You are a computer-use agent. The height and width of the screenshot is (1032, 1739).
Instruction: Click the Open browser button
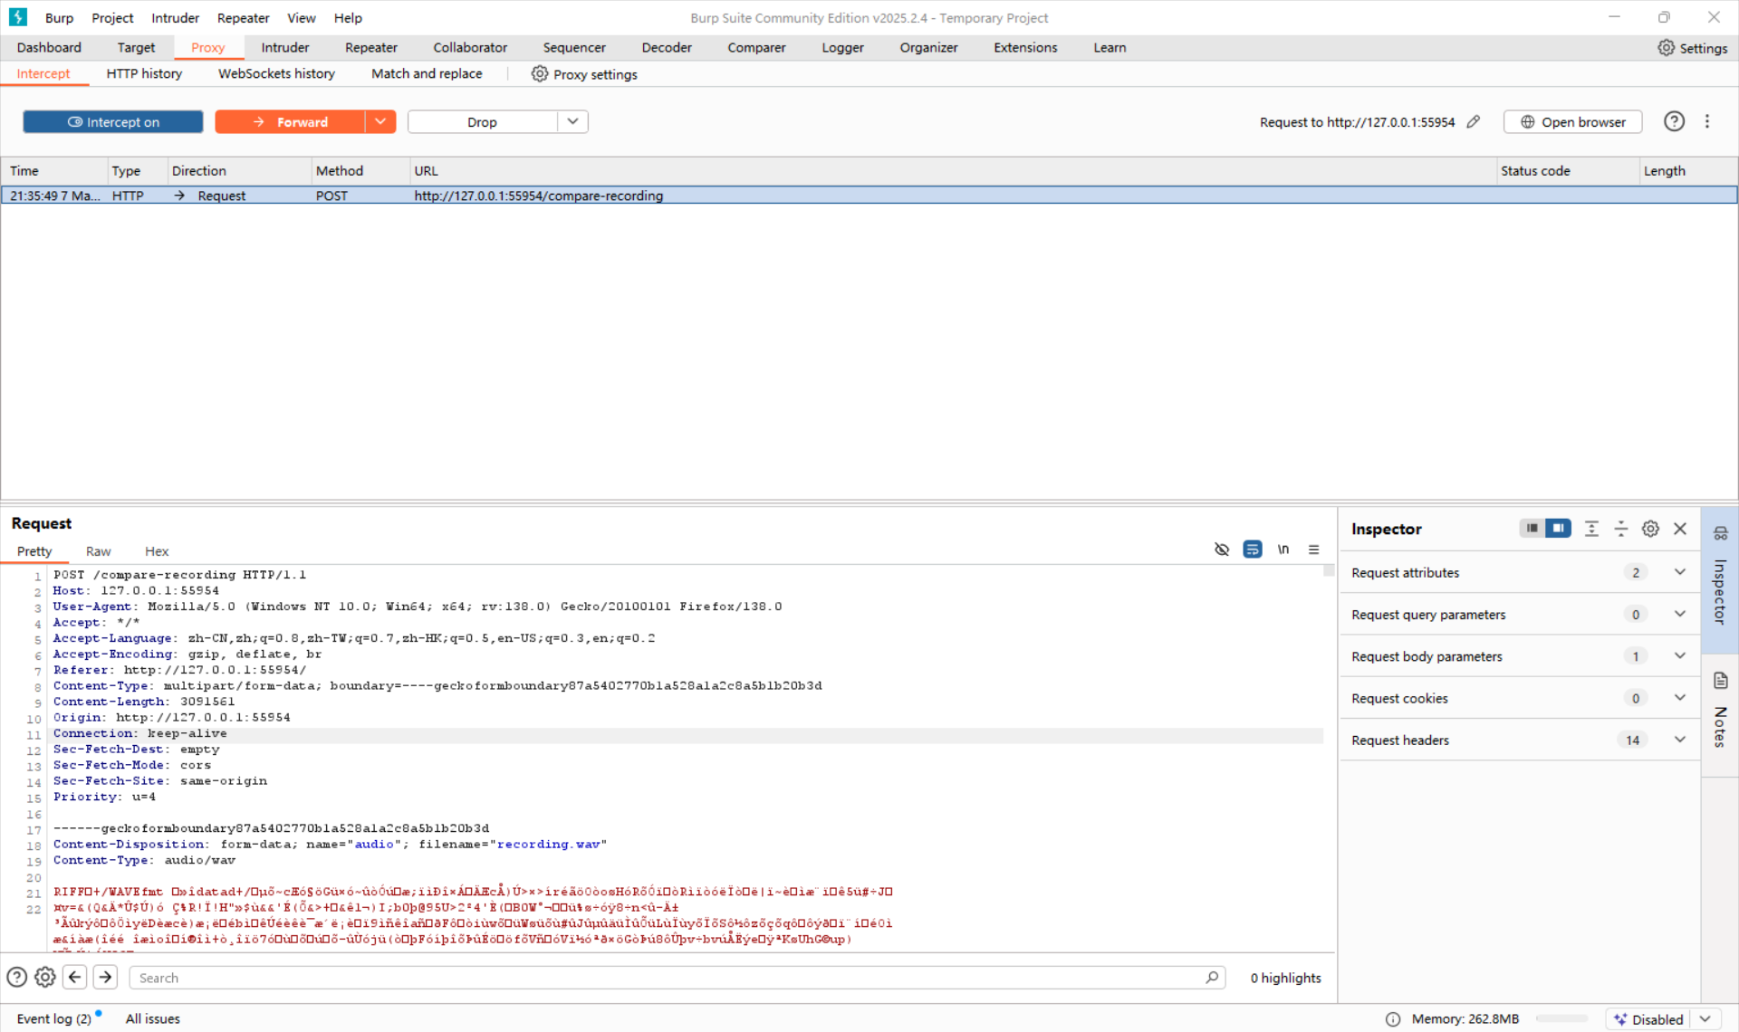(x=1572, y=122)
